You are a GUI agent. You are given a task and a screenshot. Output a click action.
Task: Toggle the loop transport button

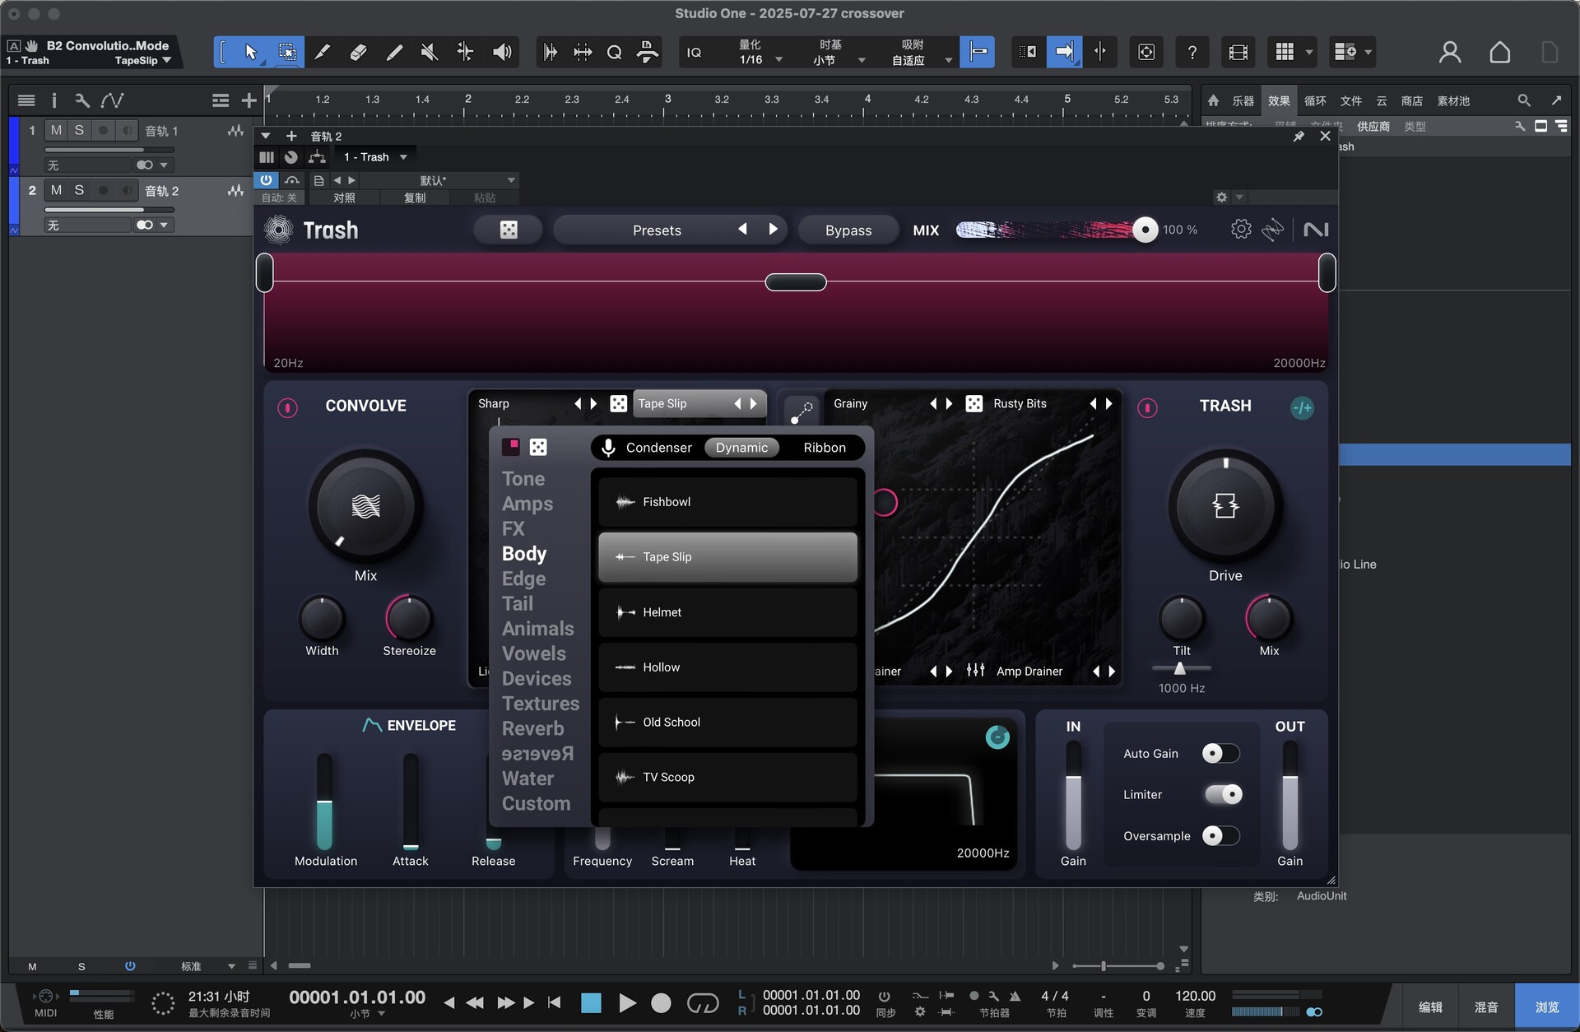702,1002
